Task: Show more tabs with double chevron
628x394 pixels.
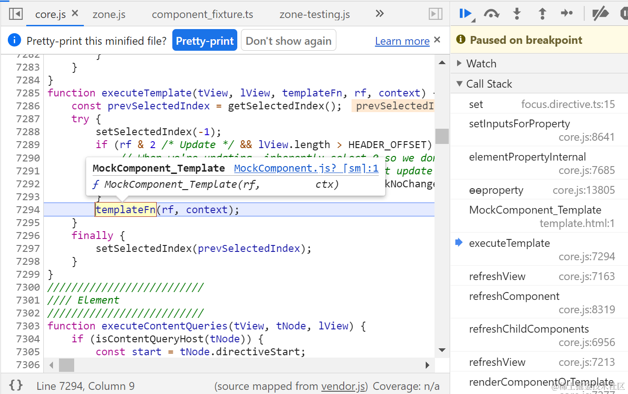Action: pyautogui.click(x=380, y=13)
